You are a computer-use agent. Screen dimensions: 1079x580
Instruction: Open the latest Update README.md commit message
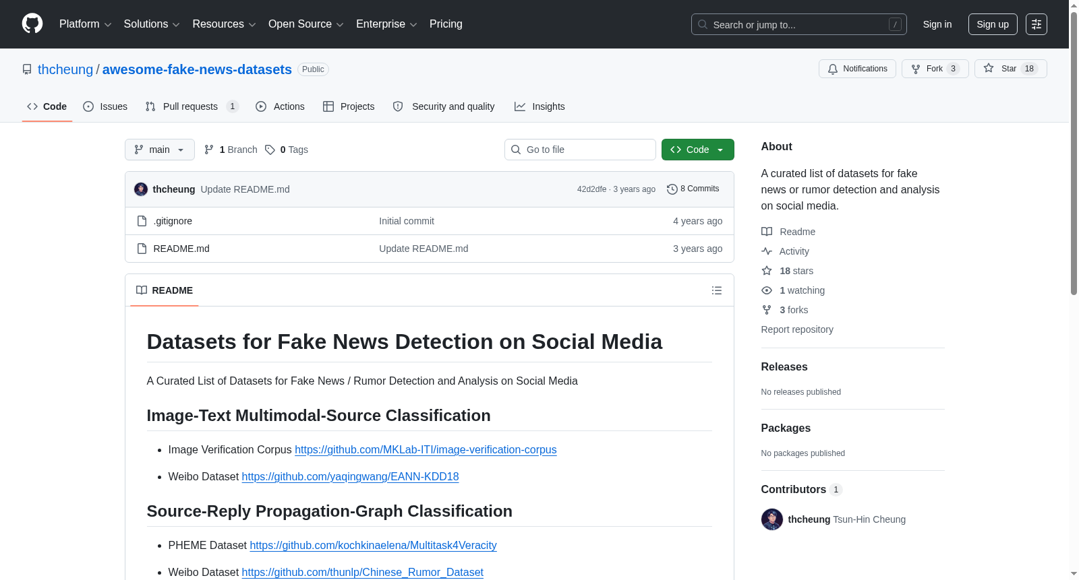(245, 189)
